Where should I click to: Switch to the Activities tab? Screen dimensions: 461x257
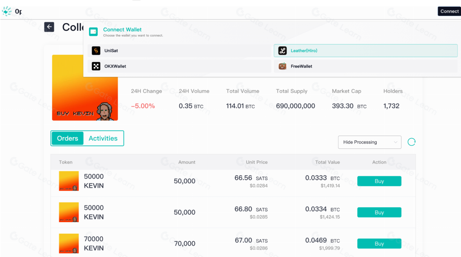[103, 138]
